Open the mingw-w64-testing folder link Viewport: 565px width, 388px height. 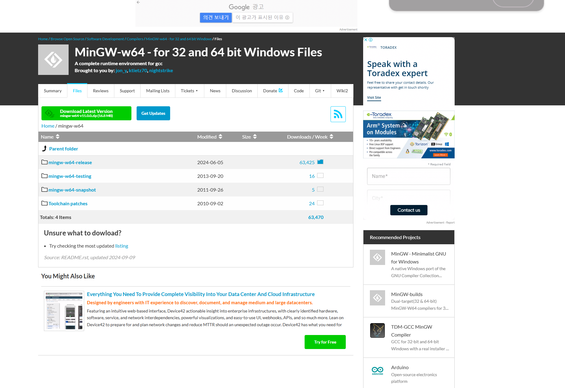[70, 176]
